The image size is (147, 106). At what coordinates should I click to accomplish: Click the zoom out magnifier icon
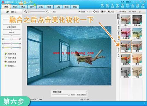pyautogui.click(x=26, y=11)
